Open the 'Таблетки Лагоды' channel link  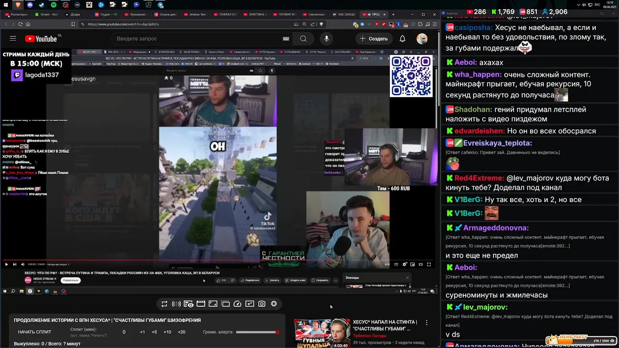(x=369, y=335)
